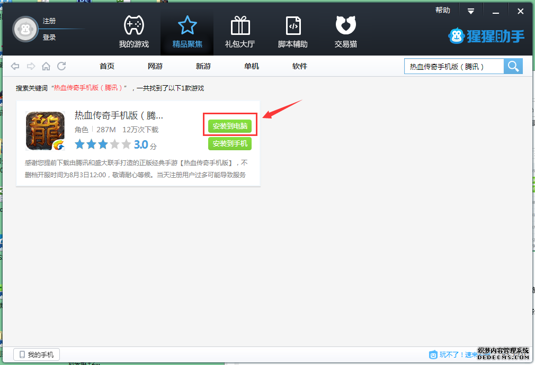Switch to the 软件 tab

pyautogui.click(x=300, y=66)
